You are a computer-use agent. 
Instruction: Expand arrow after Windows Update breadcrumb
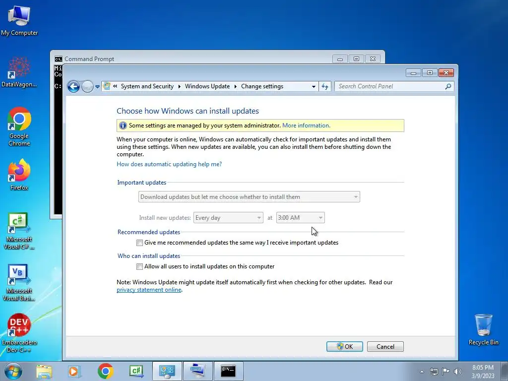click(x=236, y=86)
